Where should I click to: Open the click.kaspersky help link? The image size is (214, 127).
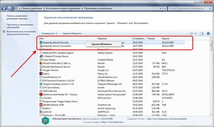click(113, 122)
